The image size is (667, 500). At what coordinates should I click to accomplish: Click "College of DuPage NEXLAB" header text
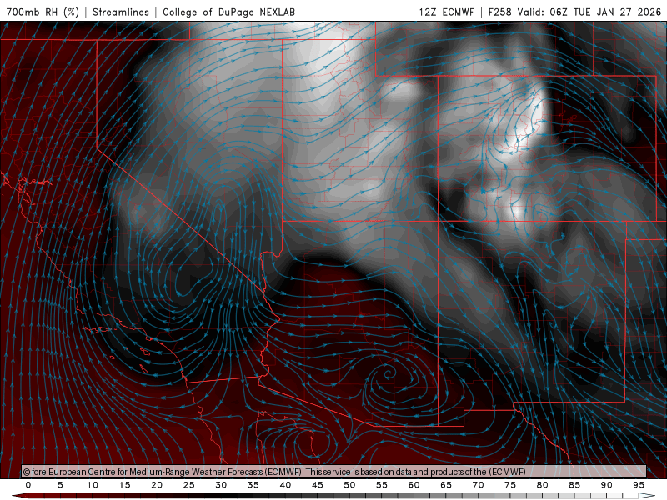[x=228, y=12]
